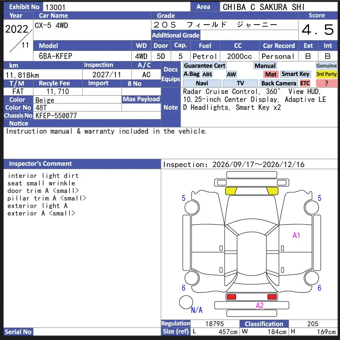Select the A2 damage marker on rear bumper
Screen dimensions: 340x340
coord(260,305)
